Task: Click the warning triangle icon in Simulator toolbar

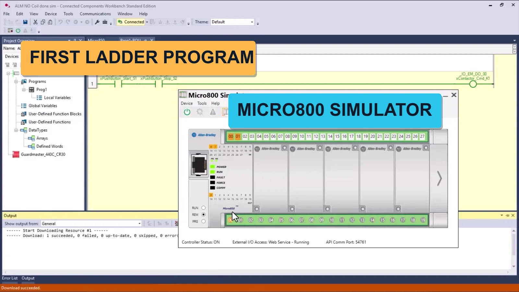Action: (x=213, y=112)
